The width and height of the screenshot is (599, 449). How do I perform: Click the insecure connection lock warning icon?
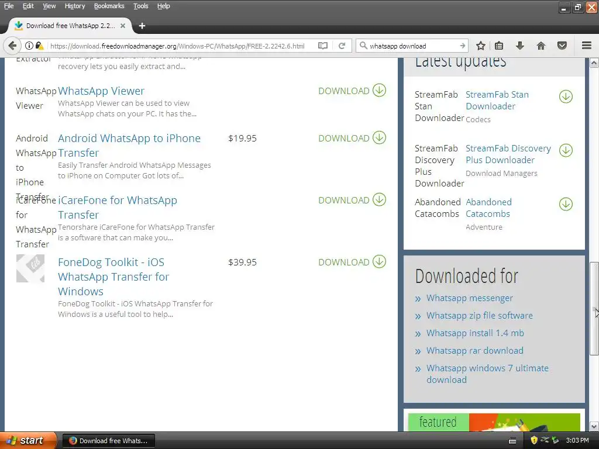[x=39, y=46]
